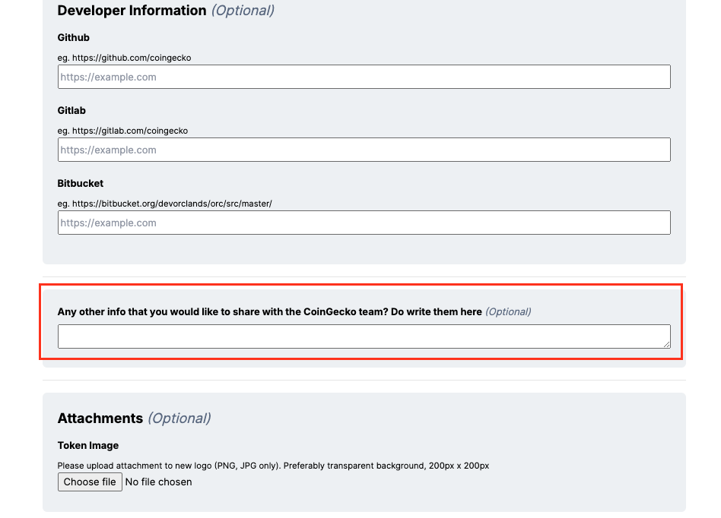Click '(Optional)' next to Attachments heading
The image size is (721, 518).
point(179,419)
